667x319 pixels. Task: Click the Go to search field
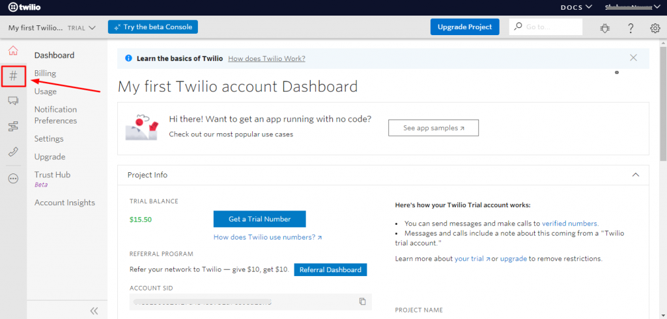tap(550, 27)
